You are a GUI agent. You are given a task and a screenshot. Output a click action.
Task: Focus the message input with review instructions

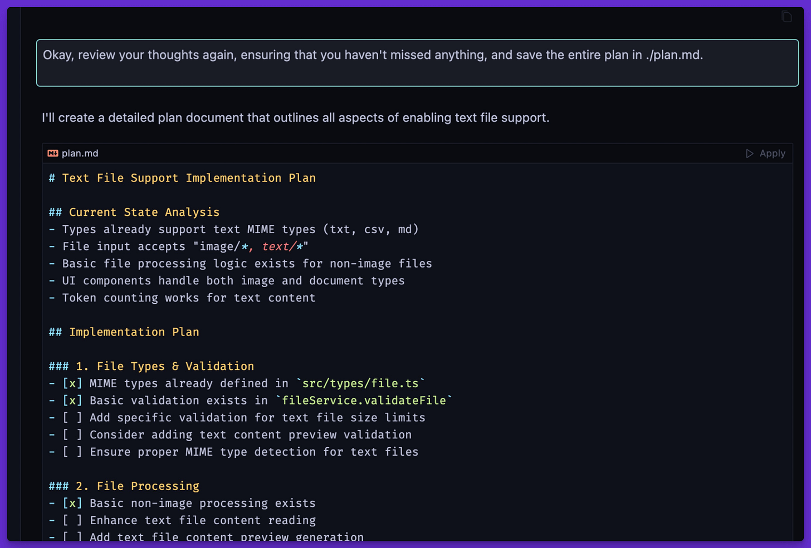pos(417,63)
